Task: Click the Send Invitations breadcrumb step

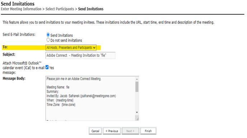Action: coord(91,9)
